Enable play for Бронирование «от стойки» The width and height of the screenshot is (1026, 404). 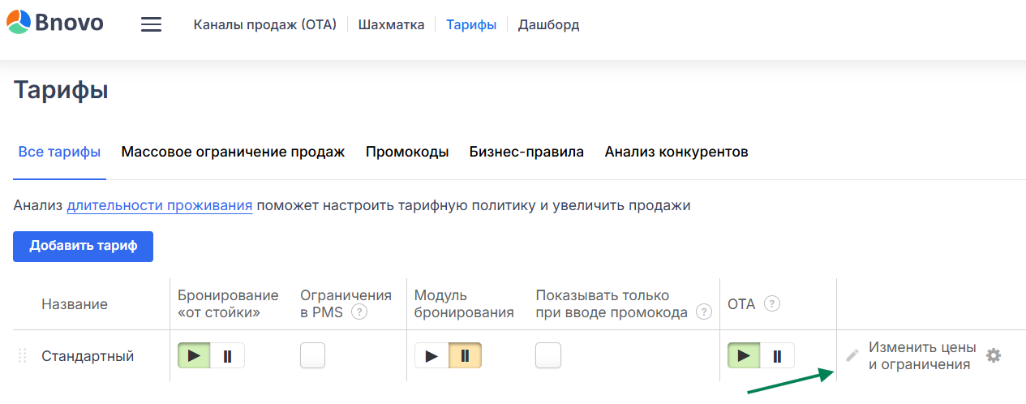click(x=194, y=355)
